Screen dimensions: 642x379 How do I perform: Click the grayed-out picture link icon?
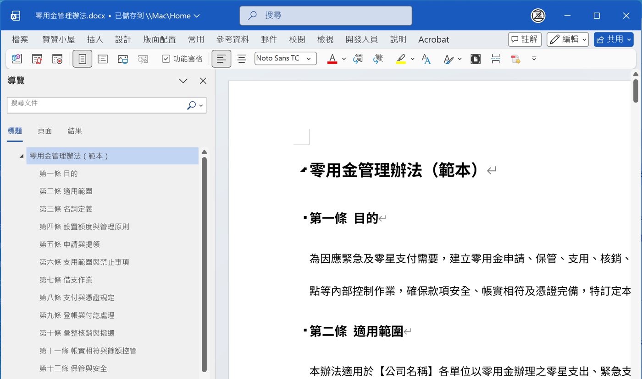[143, 59]
